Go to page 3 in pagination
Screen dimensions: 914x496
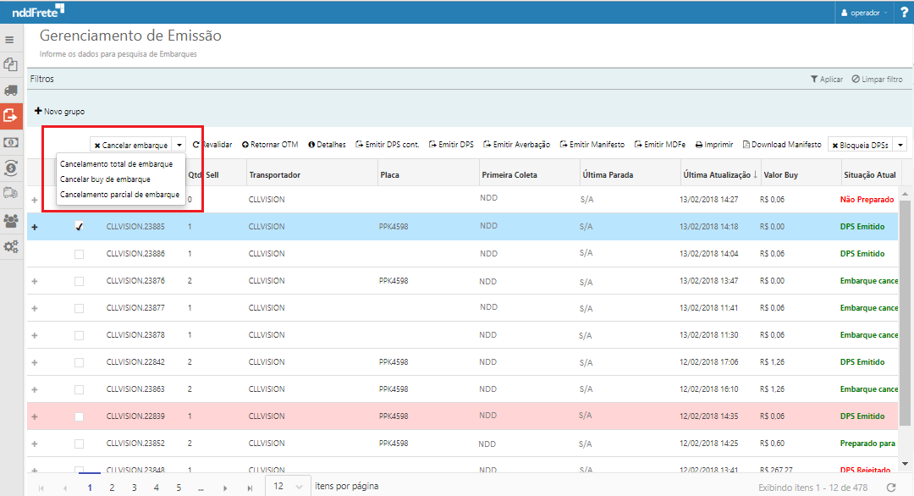(x=134, y=488)
